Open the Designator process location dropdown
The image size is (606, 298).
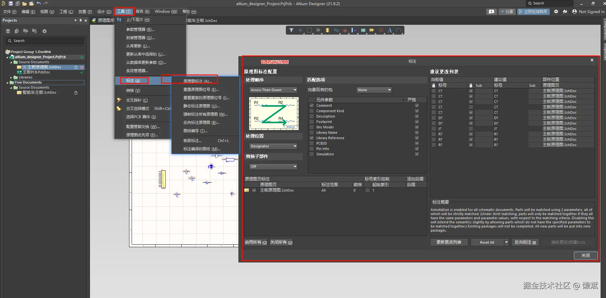click(x=273, y=146)
